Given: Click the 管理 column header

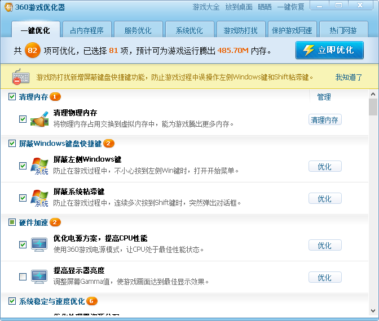Looking at the screenshot, I should coord(324,97).
